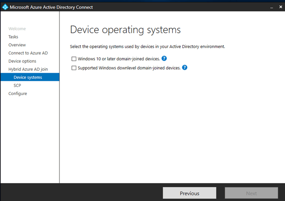Click the Device operating systems heading
285x201 pixels.
click(125, 30)
